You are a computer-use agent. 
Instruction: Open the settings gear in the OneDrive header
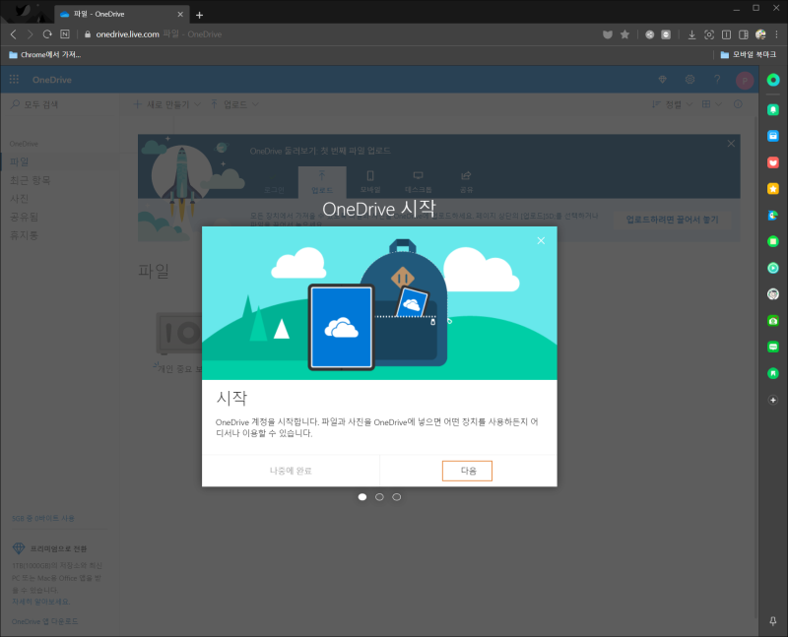[690, 80]
